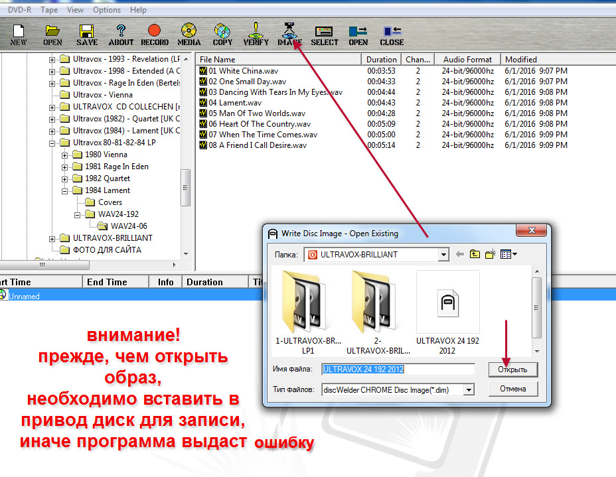Select the 1-ULTRAVOX-BR... LP1 folder thumbnail
The width and height of the screenshot is (616, 477).
[x=308, y=312]
